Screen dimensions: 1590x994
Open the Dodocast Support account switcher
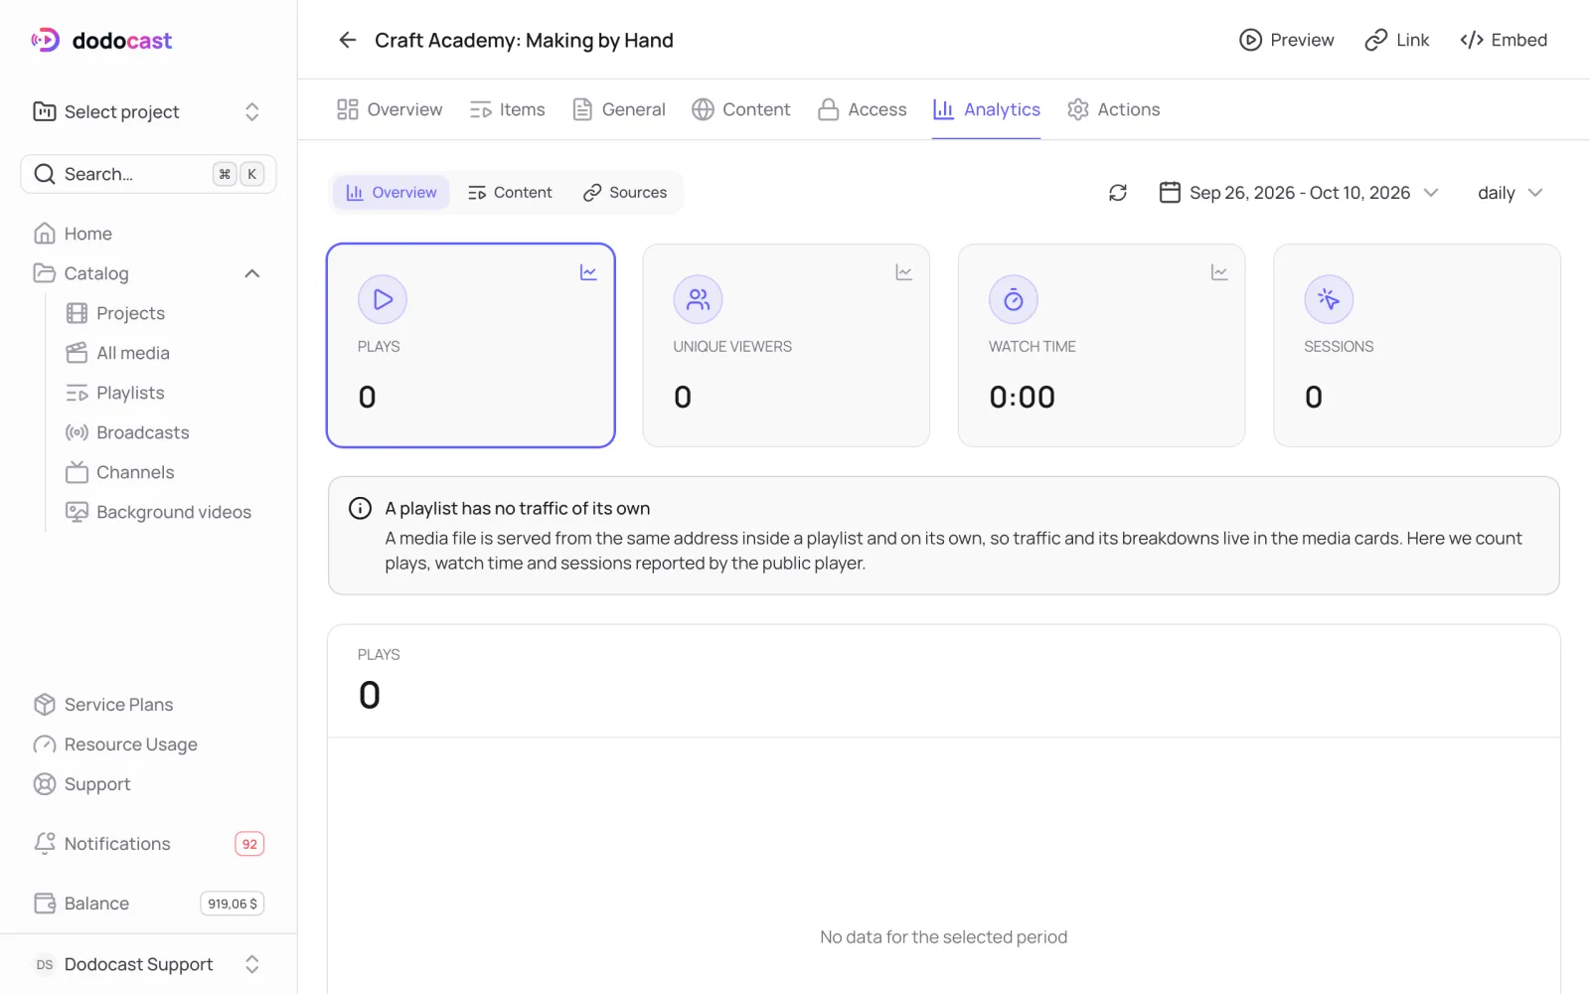149,964
